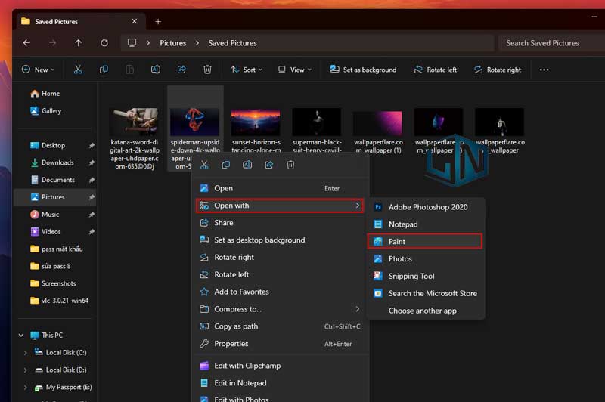
Task: Expand the Local Disk (C:) tree node
Action: (x=26, y=352)
